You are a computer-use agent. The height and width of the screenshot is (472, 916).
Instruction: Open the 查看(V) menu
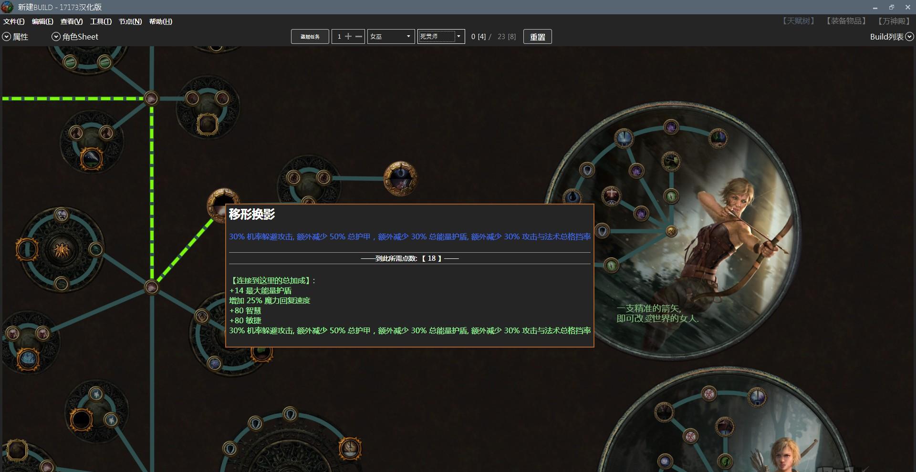[72, 21]
